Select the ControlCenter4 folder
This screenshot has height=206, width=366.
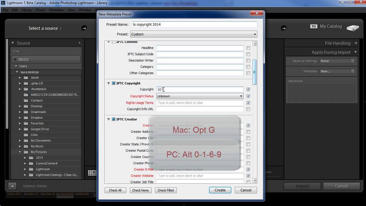47,163
